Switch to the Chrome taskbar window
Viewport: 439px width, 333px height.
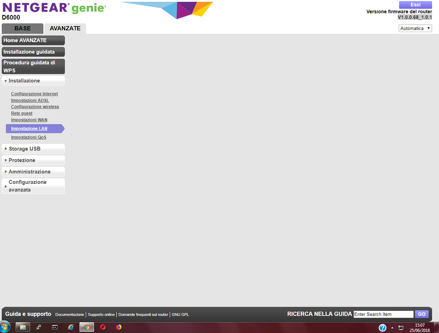tap(87, 327)
